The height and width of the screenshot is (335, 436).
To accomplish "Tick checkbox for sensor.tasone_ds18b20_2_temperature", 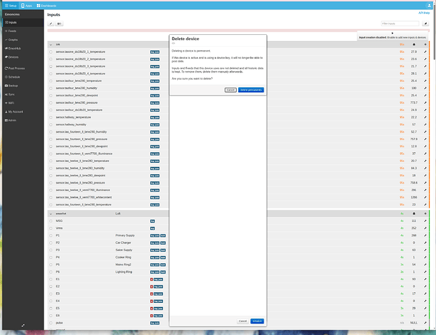I will [50, 59].
